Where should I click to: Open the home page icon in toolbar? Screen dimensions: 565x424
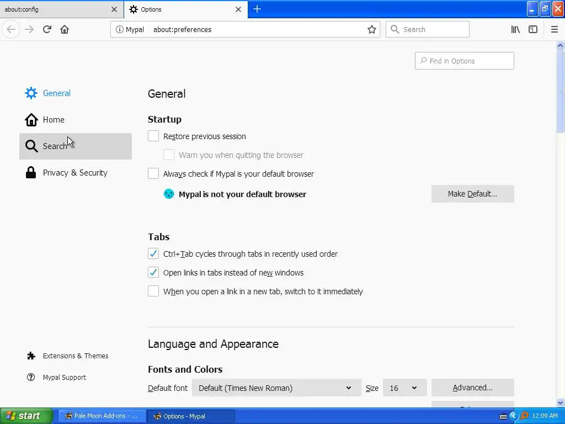tap(65, 29)
